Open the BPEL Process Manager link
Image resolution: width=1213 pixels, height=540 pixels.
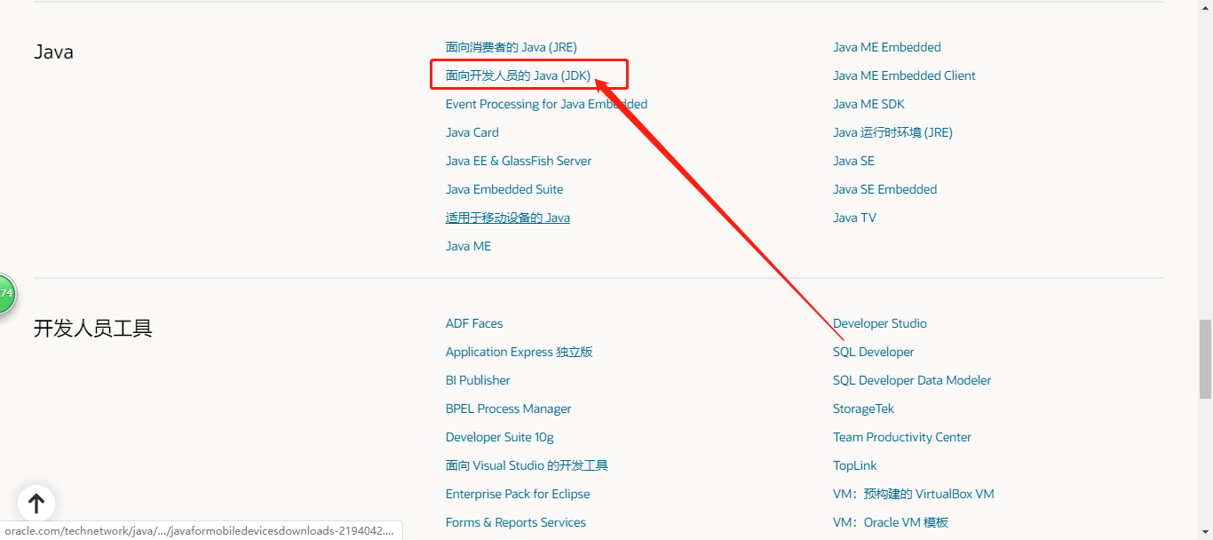click(x=509, y=409)
